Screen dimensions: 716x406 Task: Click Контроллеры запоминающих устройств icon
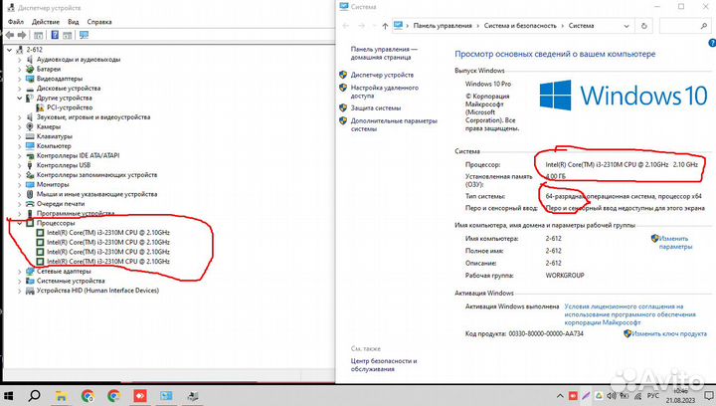point(30,175)
